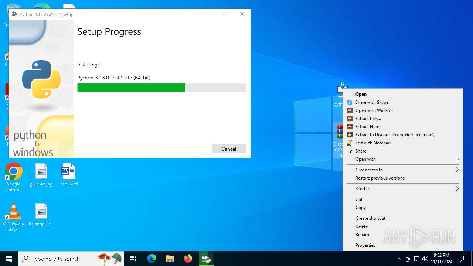Select tookb.rtf Word document icon
This screenshot has width=473, height=266.
coord(69,175)
